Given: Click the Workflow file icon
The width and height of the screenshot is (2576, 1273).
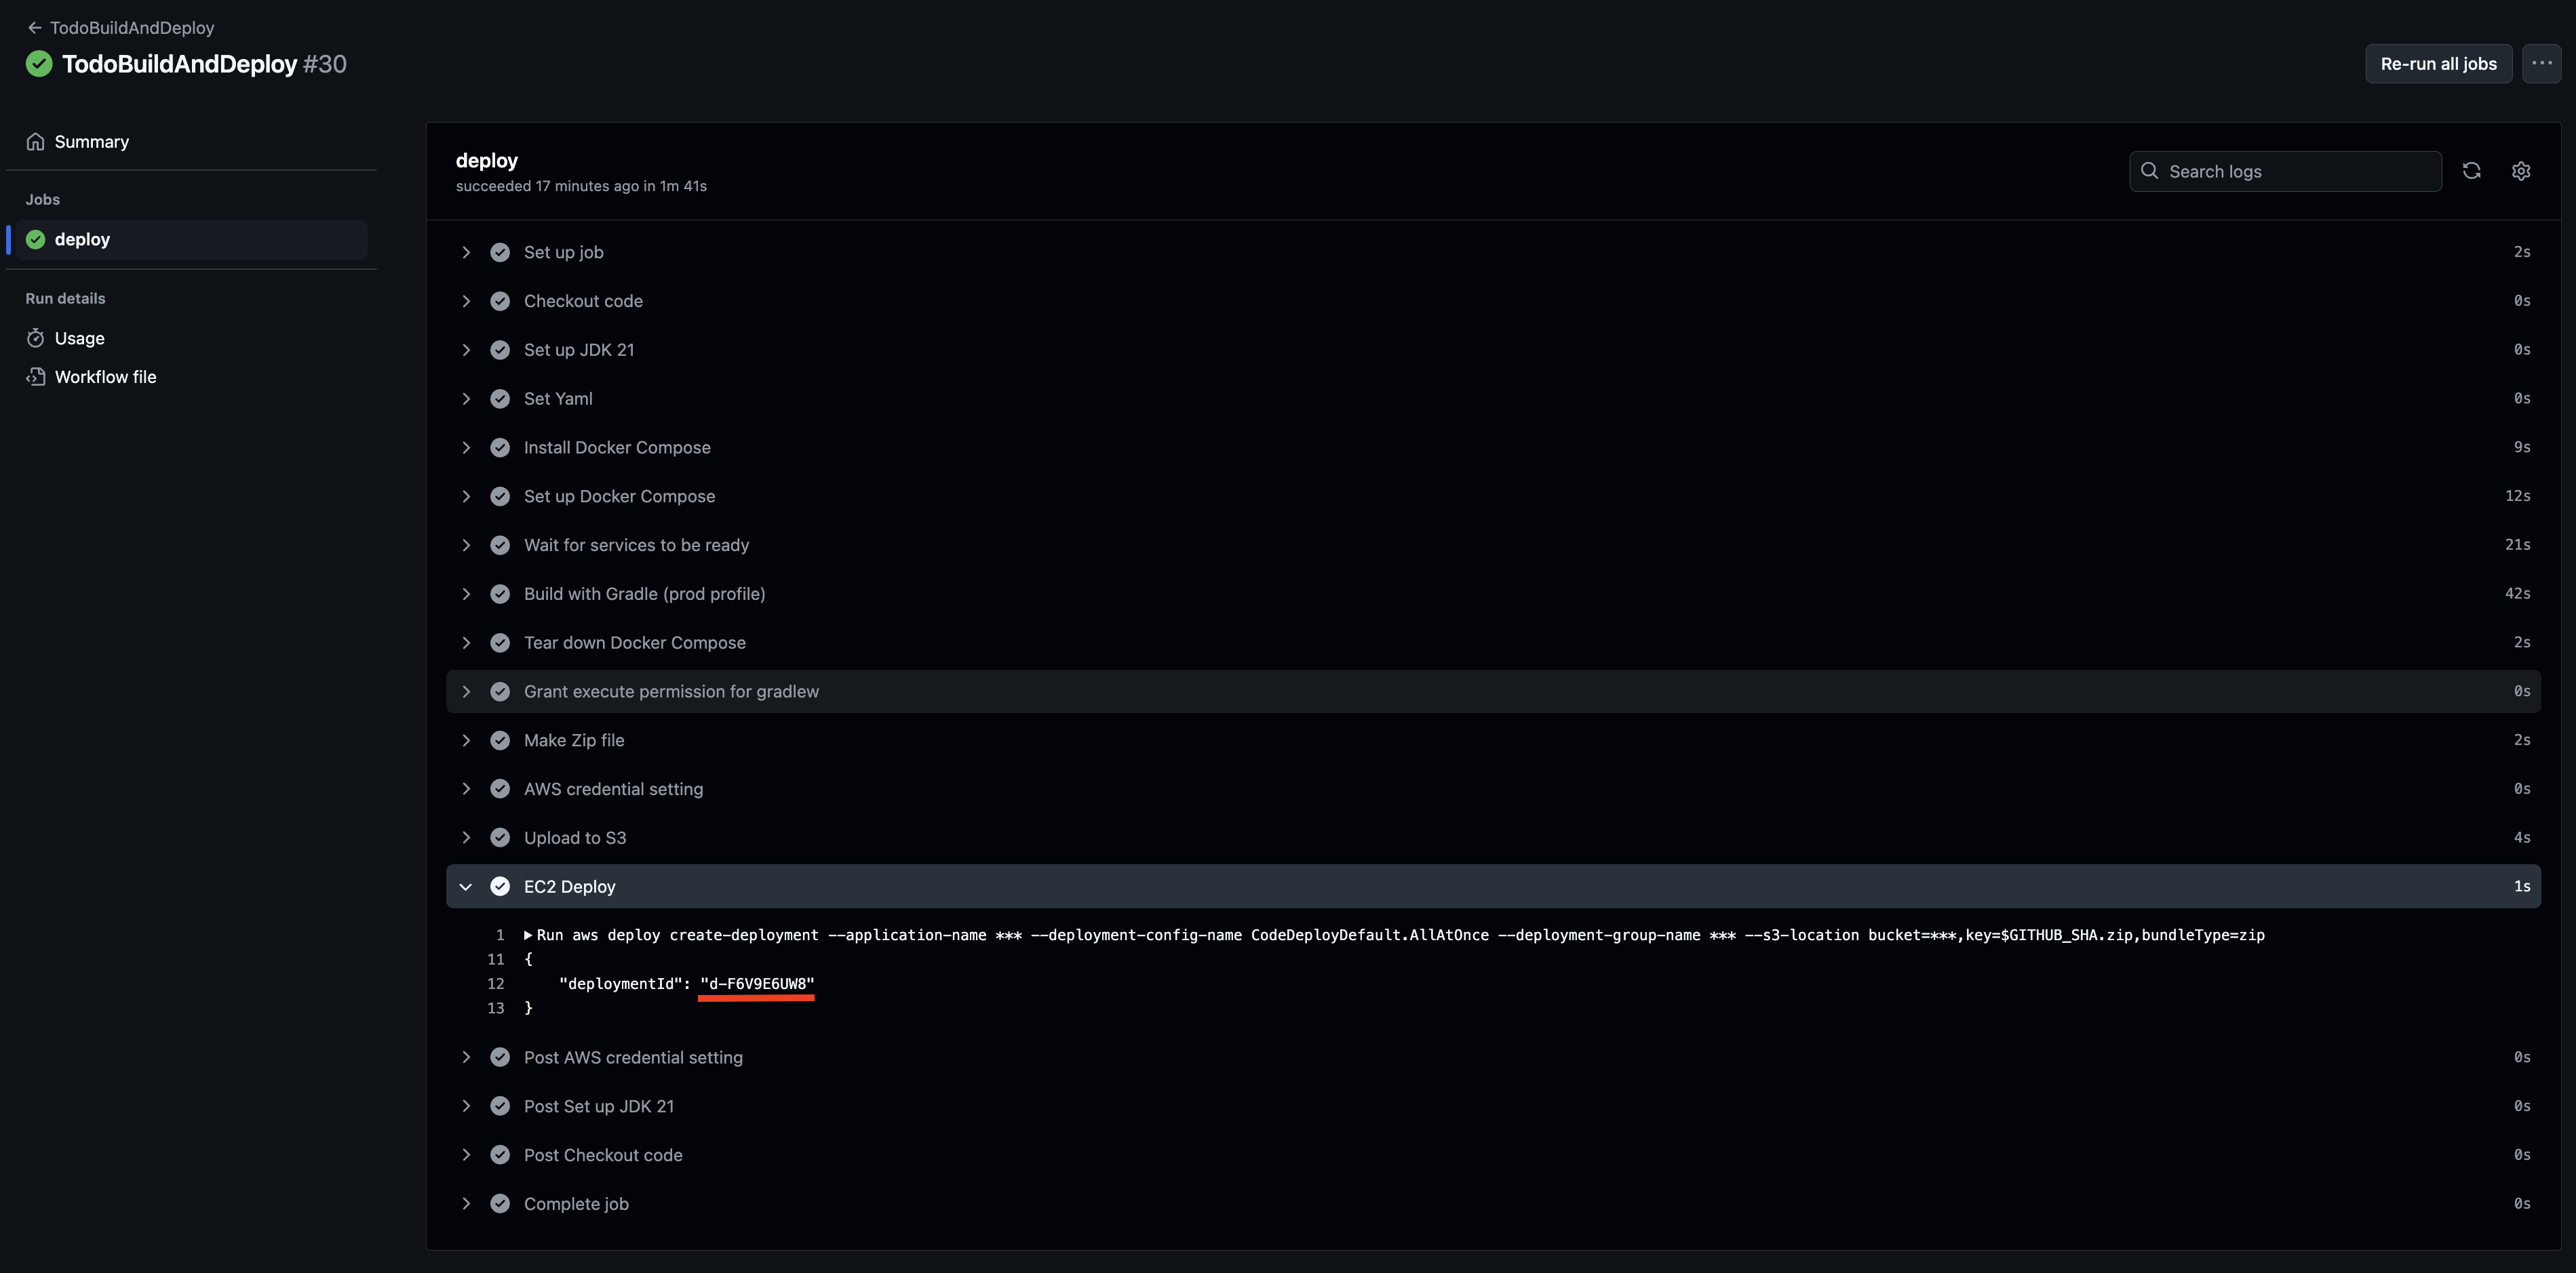Looking at the screenshot, I should coord(36,377).
